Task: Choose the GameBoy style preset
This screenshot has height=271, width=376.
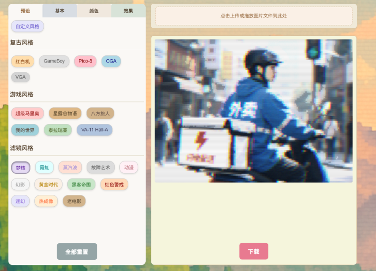Action: point(54,61)
